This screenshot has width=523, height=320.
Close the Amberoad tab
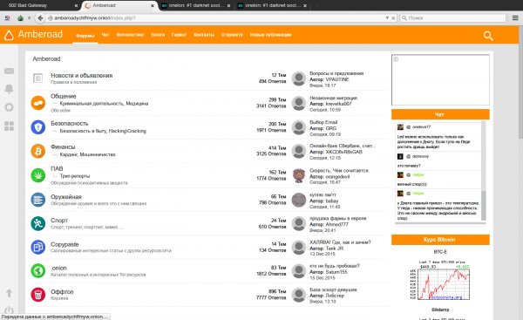[153, 6]
